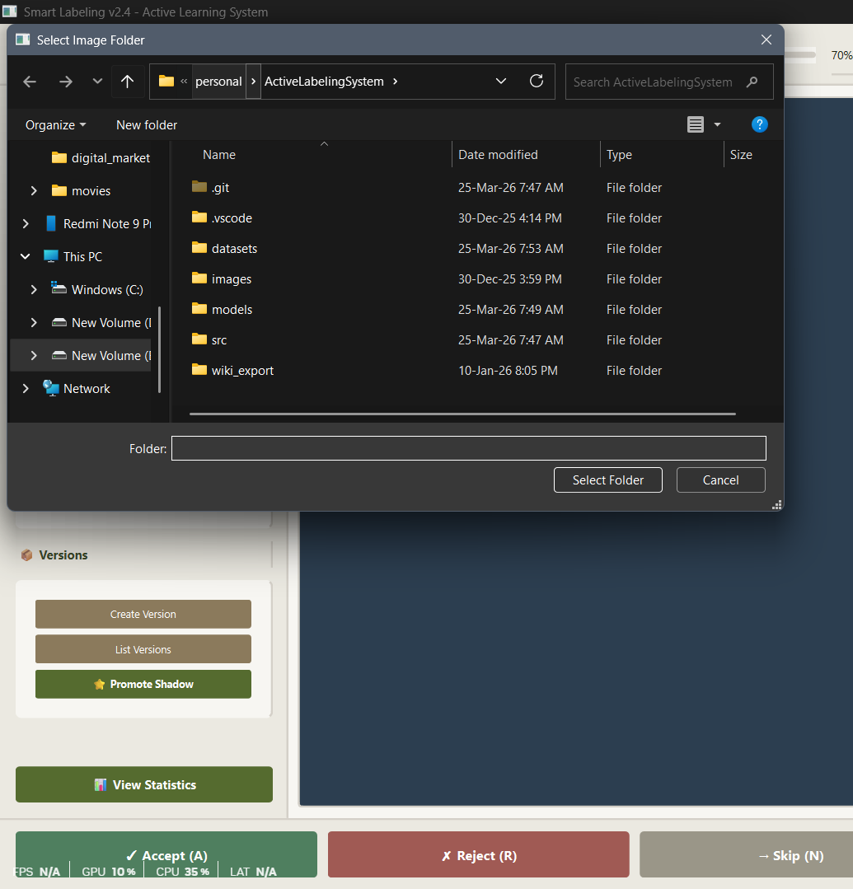
Task: Expand the movies tree node
Action: click(34, 191)
